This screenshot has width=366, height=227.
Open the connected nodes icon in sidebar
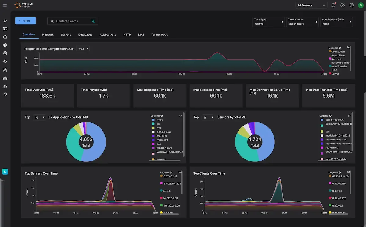coord(5,70)
